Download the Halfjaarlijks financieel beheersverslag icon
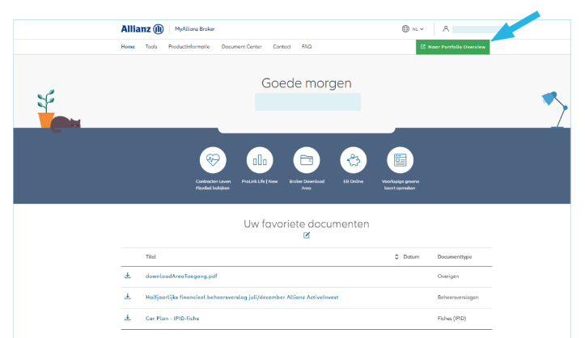Image resolution: width=585 pixels, height=338 pixels. click(x=128, y=297)
